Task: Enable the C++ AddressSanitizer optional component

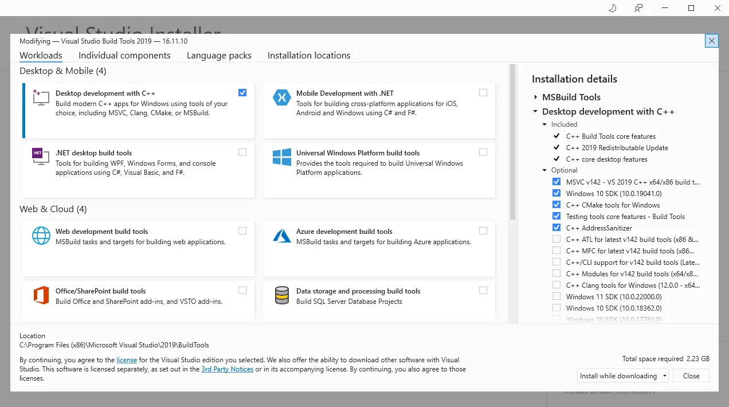Action: click(x=556, y=227)
